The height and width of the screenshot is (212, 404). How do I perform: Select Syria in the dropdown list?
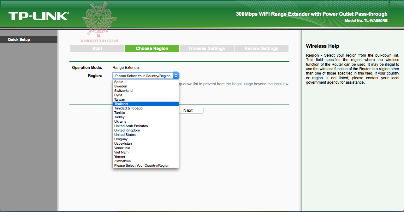coord(146,95)
